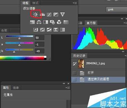Add a Gradient Map adjustment
The image size is (127, 108).
pyautogui.click(x=63, y=29)
